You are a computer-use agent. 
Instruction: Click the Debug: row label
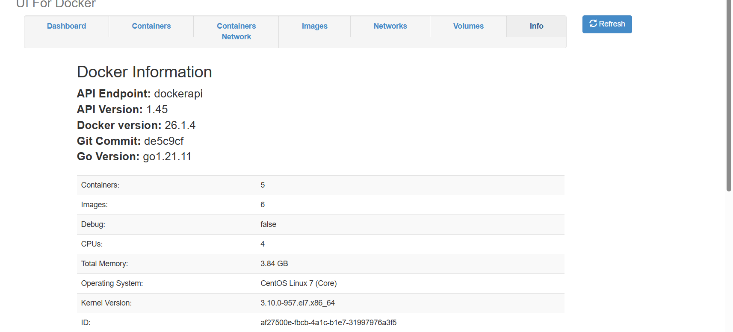point(93,224)
